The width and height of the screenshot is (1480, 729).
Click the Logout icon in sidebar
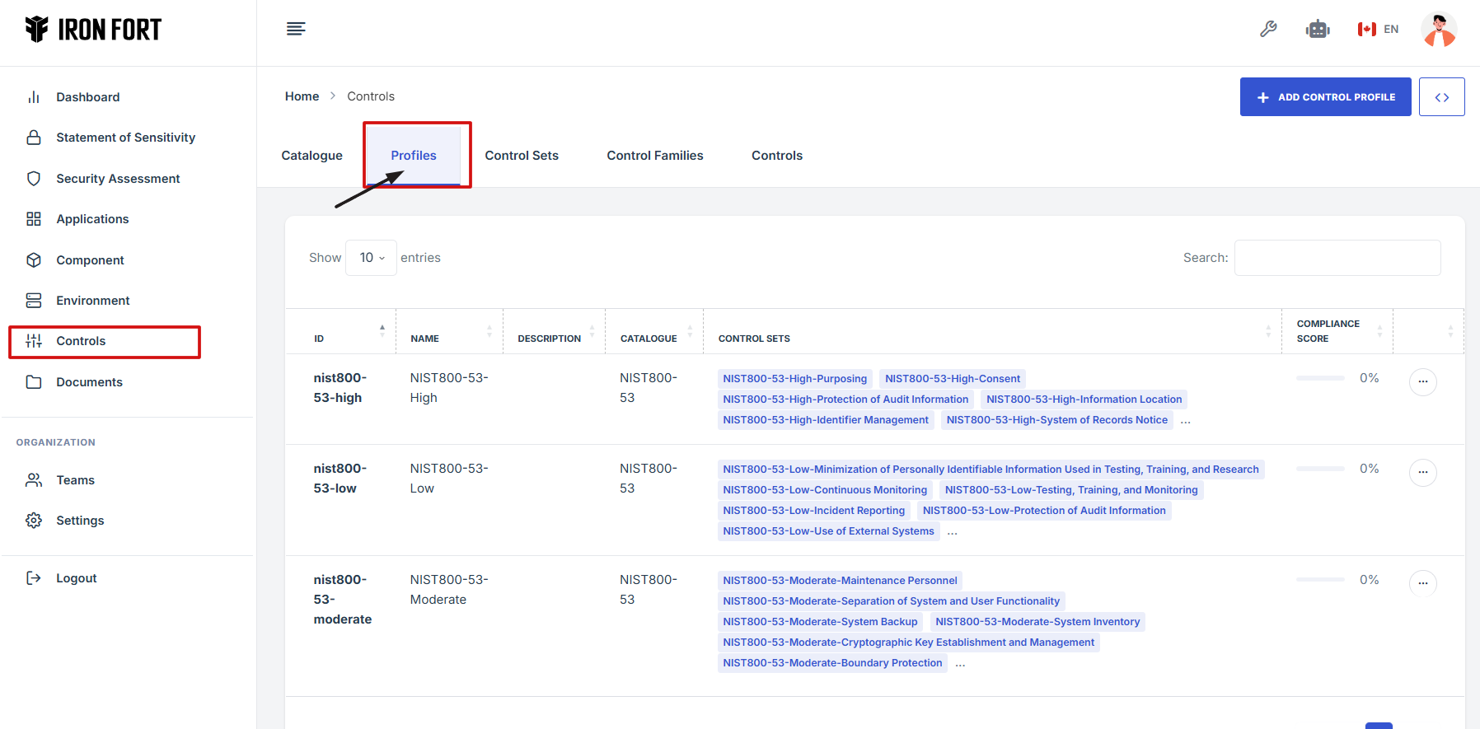click(34, 578)
